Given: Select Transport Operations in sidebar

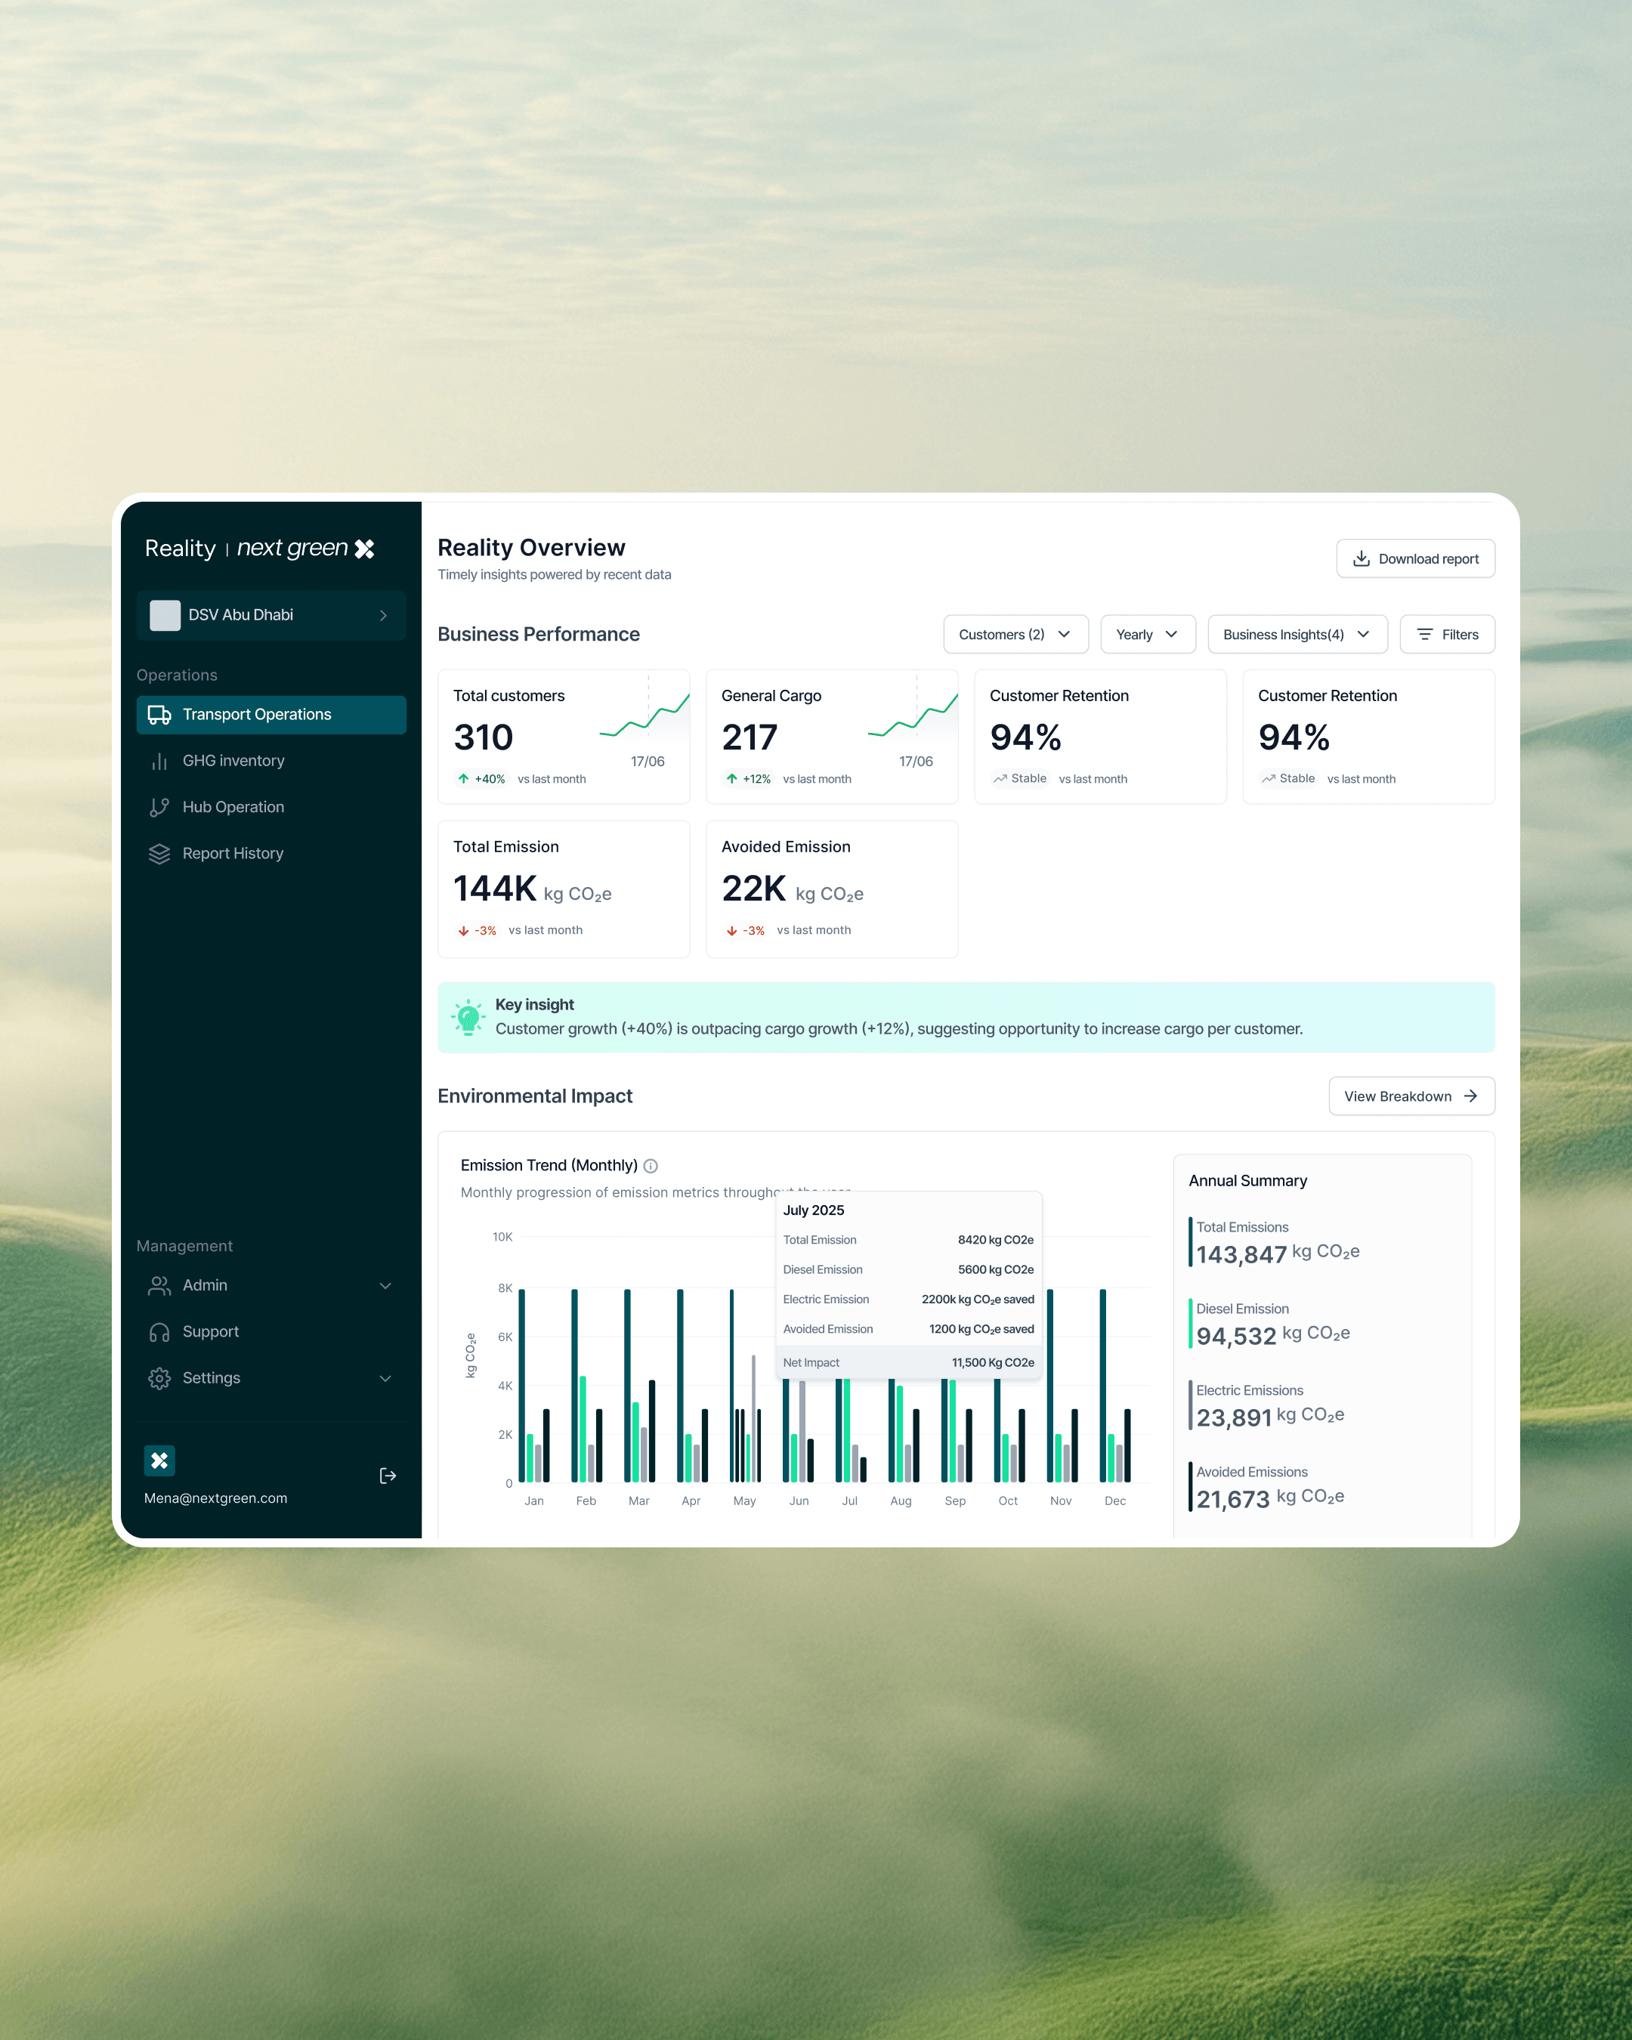Looking at the screenshot, I should 270,715.
